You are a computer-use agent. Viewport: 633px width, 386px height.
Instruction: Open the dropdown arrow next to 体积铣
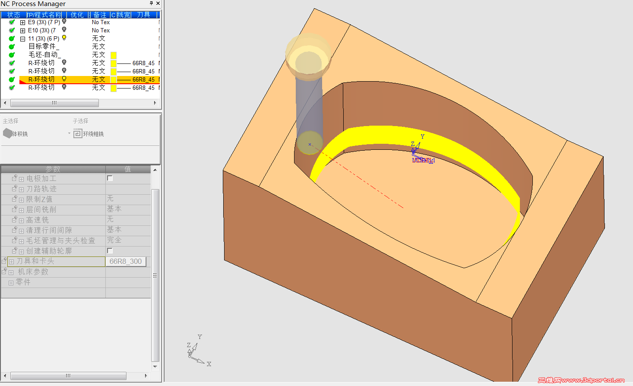[69, 133]
